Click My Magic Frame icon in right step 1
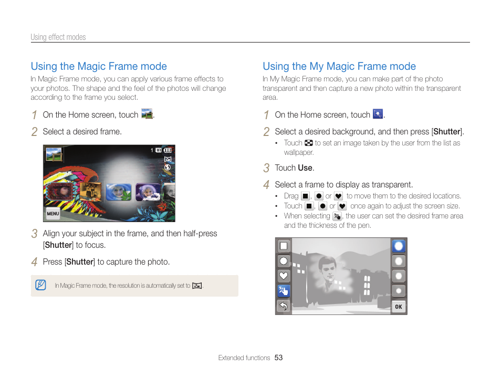The image size is (501, 378). click(378, 114)
